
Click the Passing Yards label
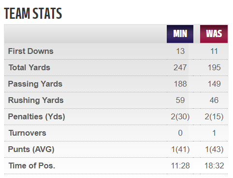(x=35, y=84)
